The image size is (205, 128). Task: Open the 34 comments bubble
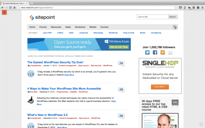(121, 63)
